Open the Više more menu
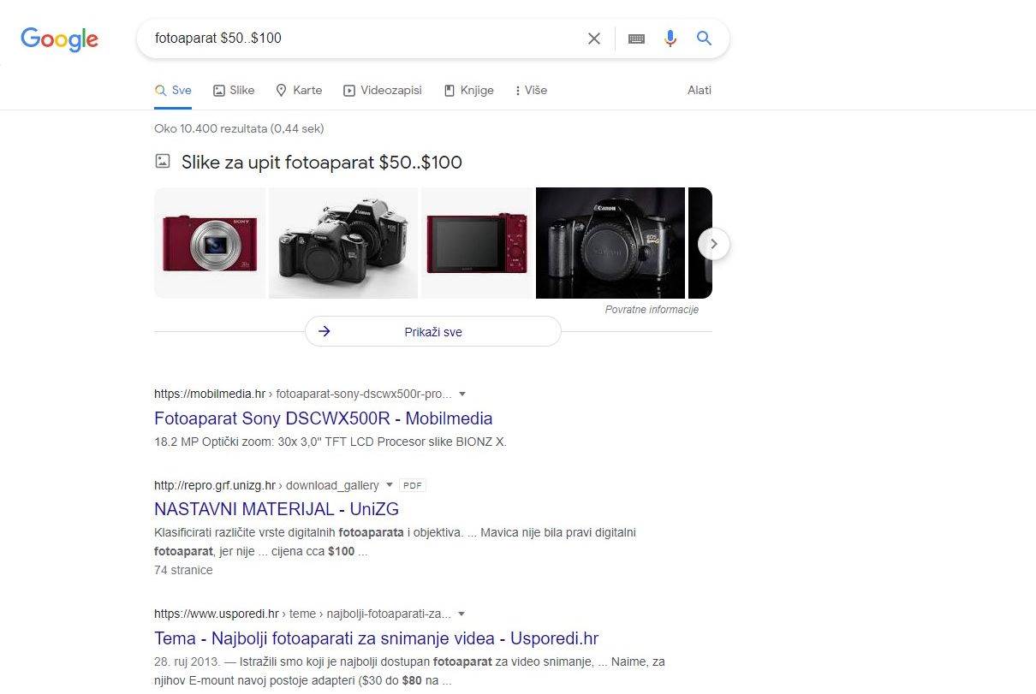The width and height of the screenshot is (1036, 694). pyautogui.click(x=530, y=90)
